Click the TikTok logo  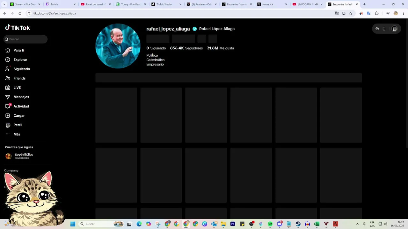18,28
